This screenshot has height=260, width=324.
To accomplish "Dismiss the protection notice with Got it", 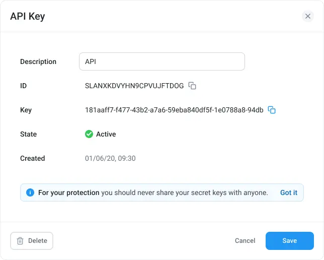I will 289,192.
